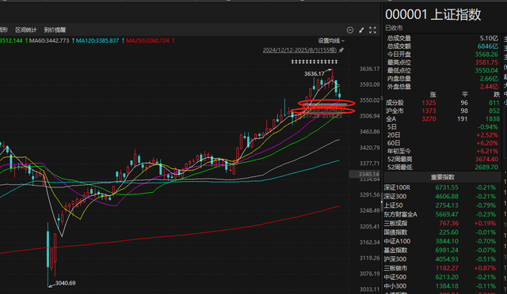Select the MA250 moving average label
Image resolution: width=507 pixels, height=294 pixels.
pyautogui.click(x=147, y=40)
